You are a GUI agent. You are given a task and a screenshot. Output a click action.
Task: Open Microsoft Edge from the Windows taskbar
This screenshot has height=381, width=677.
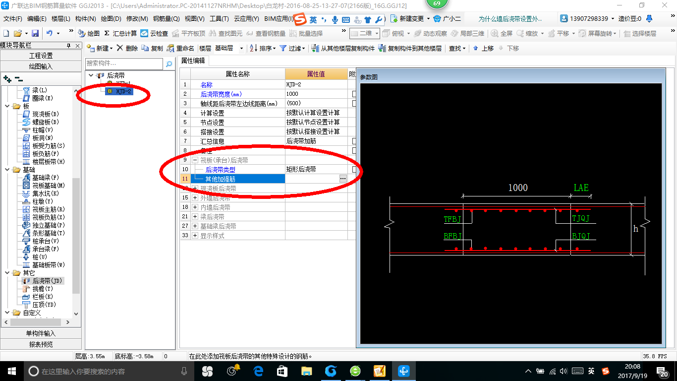(258, 371)
